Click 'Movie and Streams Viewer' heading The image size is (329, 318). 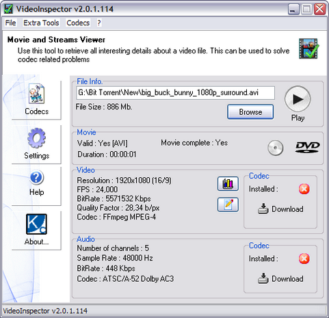coord(56,40)
